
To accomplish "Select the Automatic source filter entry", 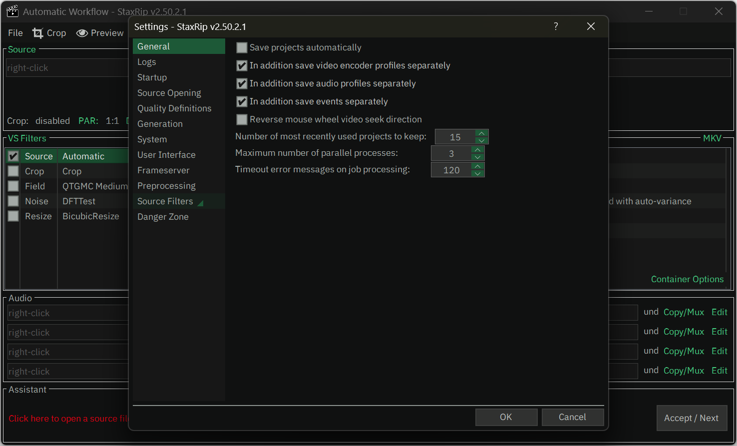I will 83,156.
